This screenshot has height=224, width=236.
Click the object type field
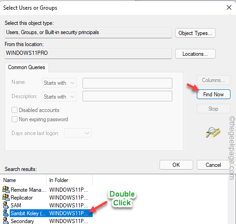tap(88, 33)
